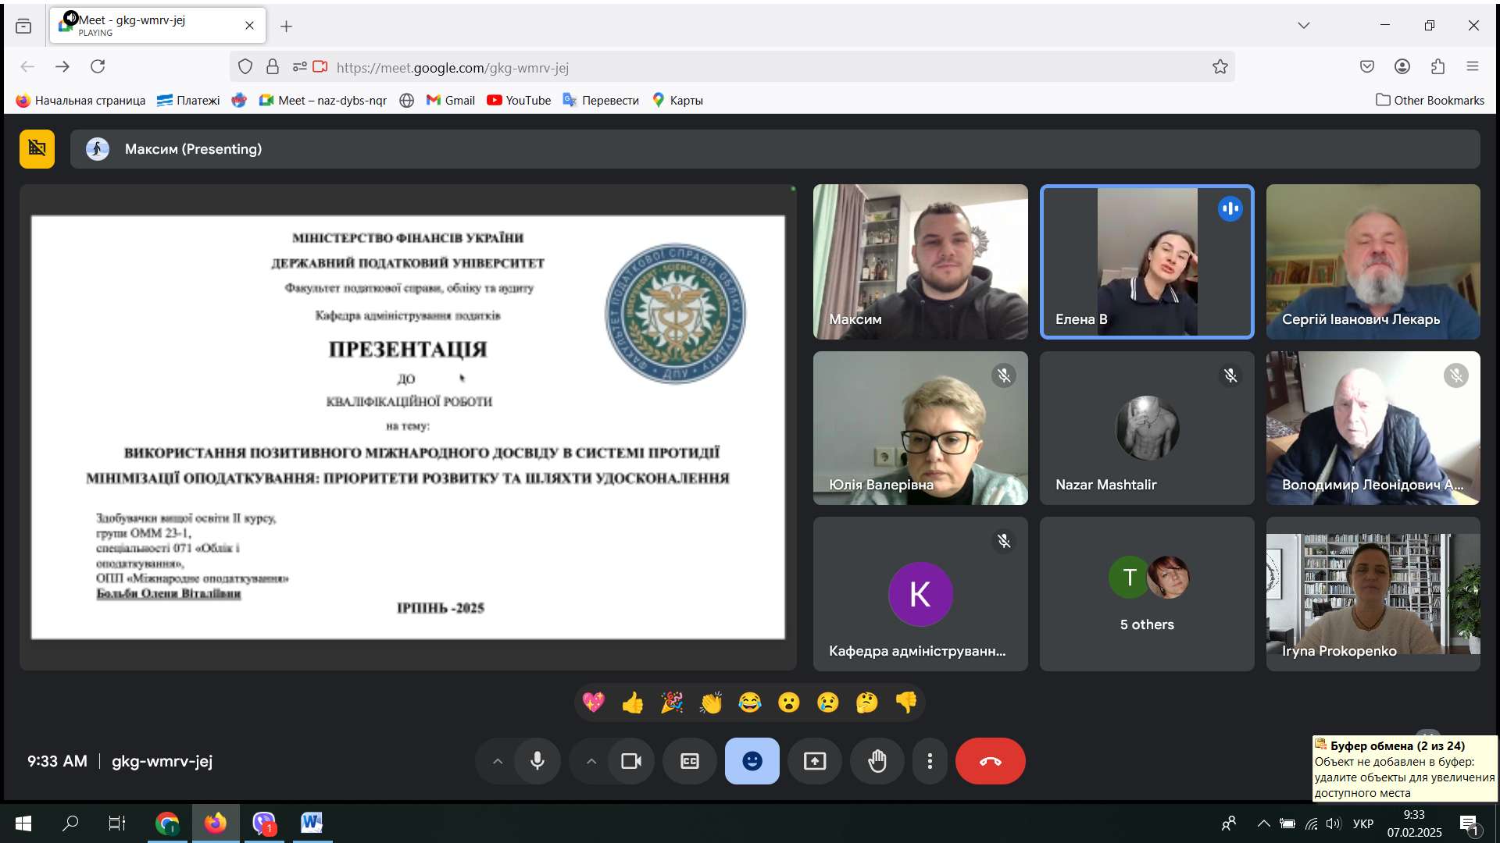
Task: Click the camera toggle icon
Action: point(630,761)
